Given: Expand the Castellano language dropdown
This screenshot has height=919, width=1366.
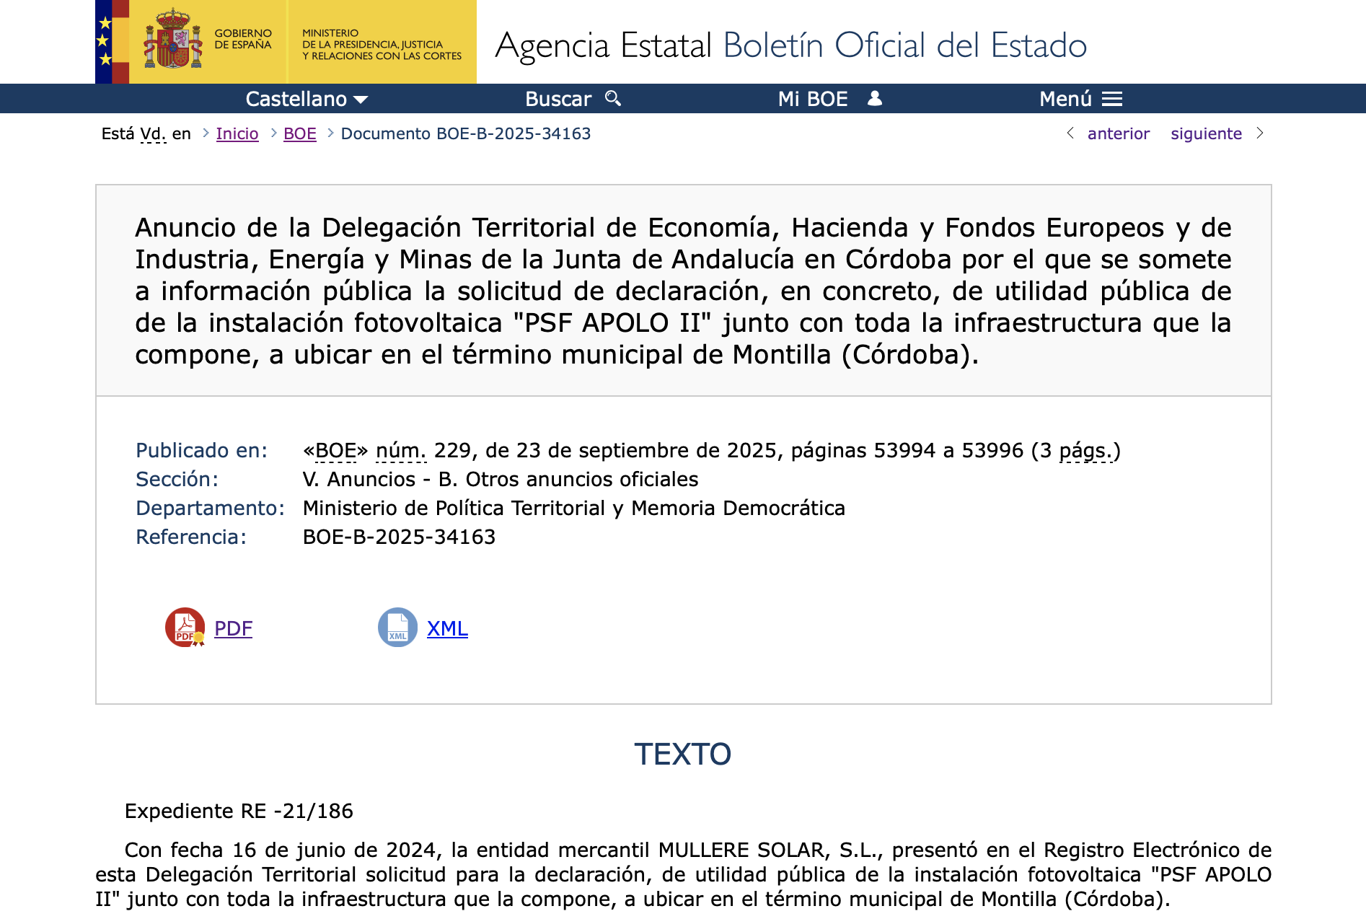Looking at the screenshot, I should tap(307, 99).
